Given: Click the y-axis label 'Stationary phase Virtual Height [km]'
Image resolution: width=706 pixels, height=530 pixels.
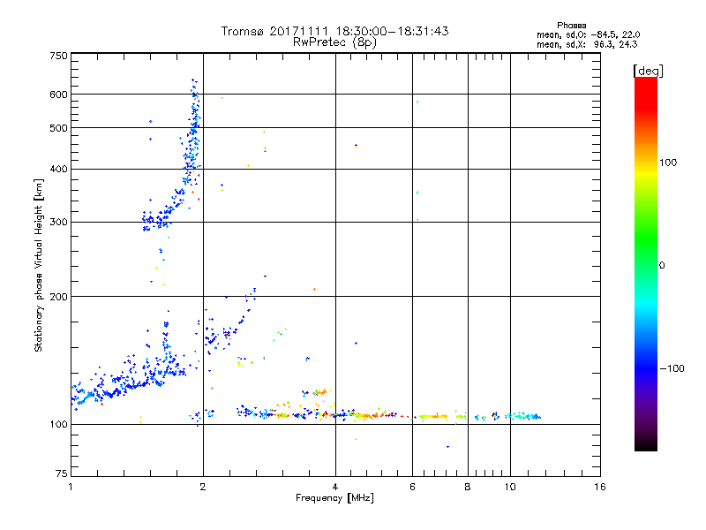Looking at the screenshot, I should click(39, 265).
